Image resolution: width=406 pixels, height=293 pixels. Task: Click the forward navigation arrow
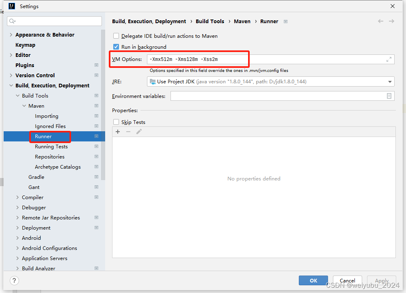click(391, 21)
